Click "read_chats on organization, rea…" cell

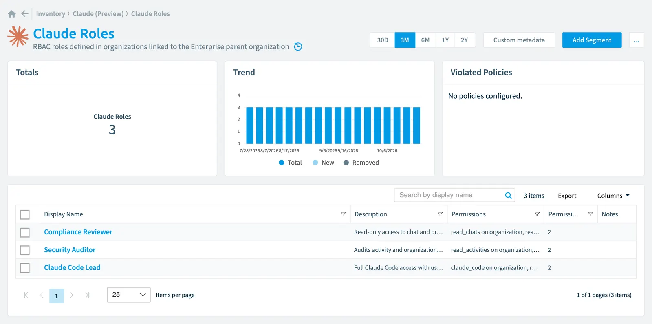click(495, 232)
